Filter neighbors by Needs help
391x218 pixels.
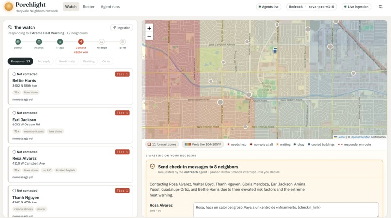coord(66,62)
